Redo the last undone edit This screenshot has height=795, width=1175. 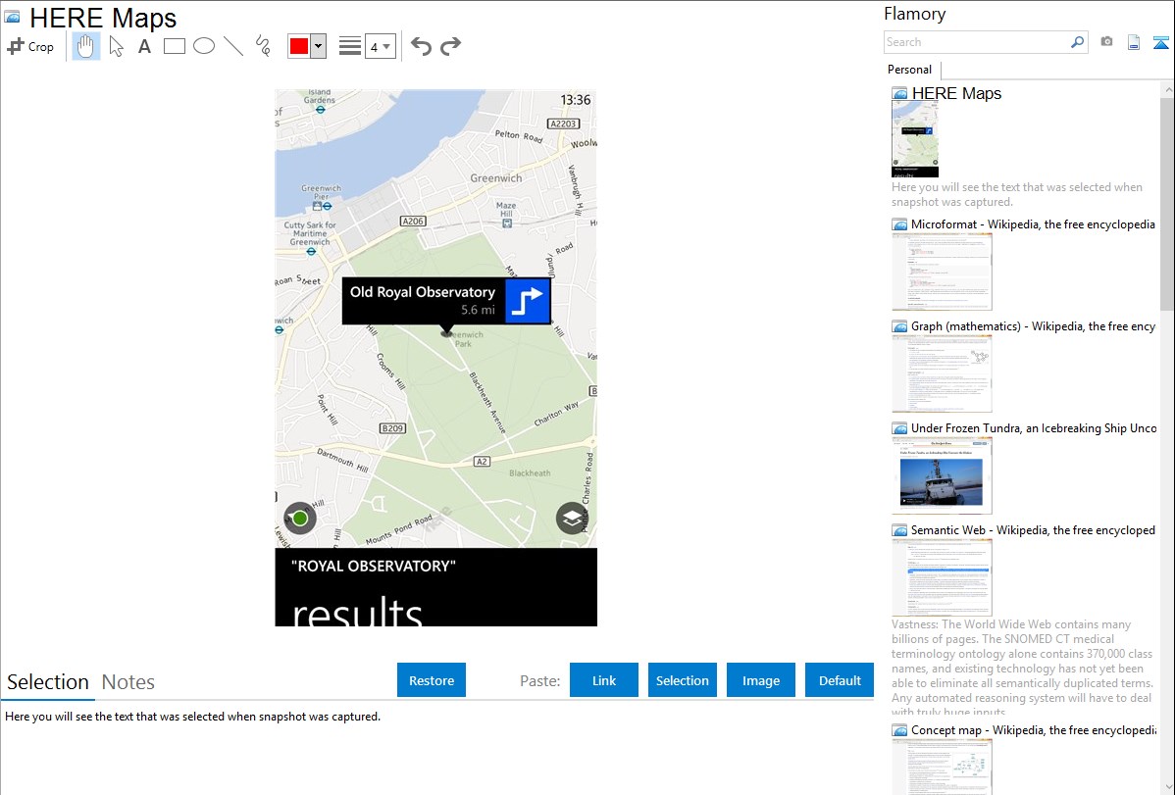pos(450,46)
